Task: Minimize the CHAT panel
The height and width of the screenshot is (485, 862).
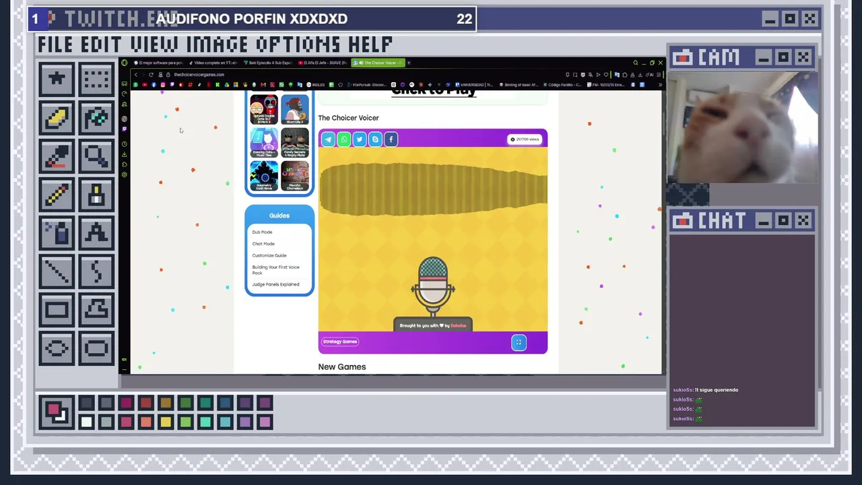Action: (763, 221)
